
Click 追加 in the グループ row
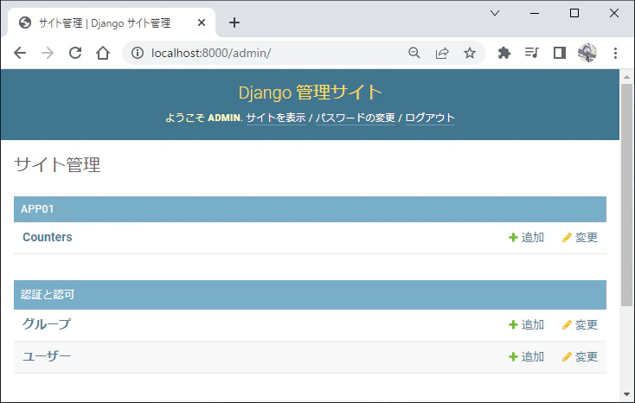point(527,325)
